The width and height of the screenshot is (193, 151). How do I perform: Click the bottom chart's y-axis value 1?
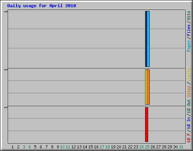(6, 107)
